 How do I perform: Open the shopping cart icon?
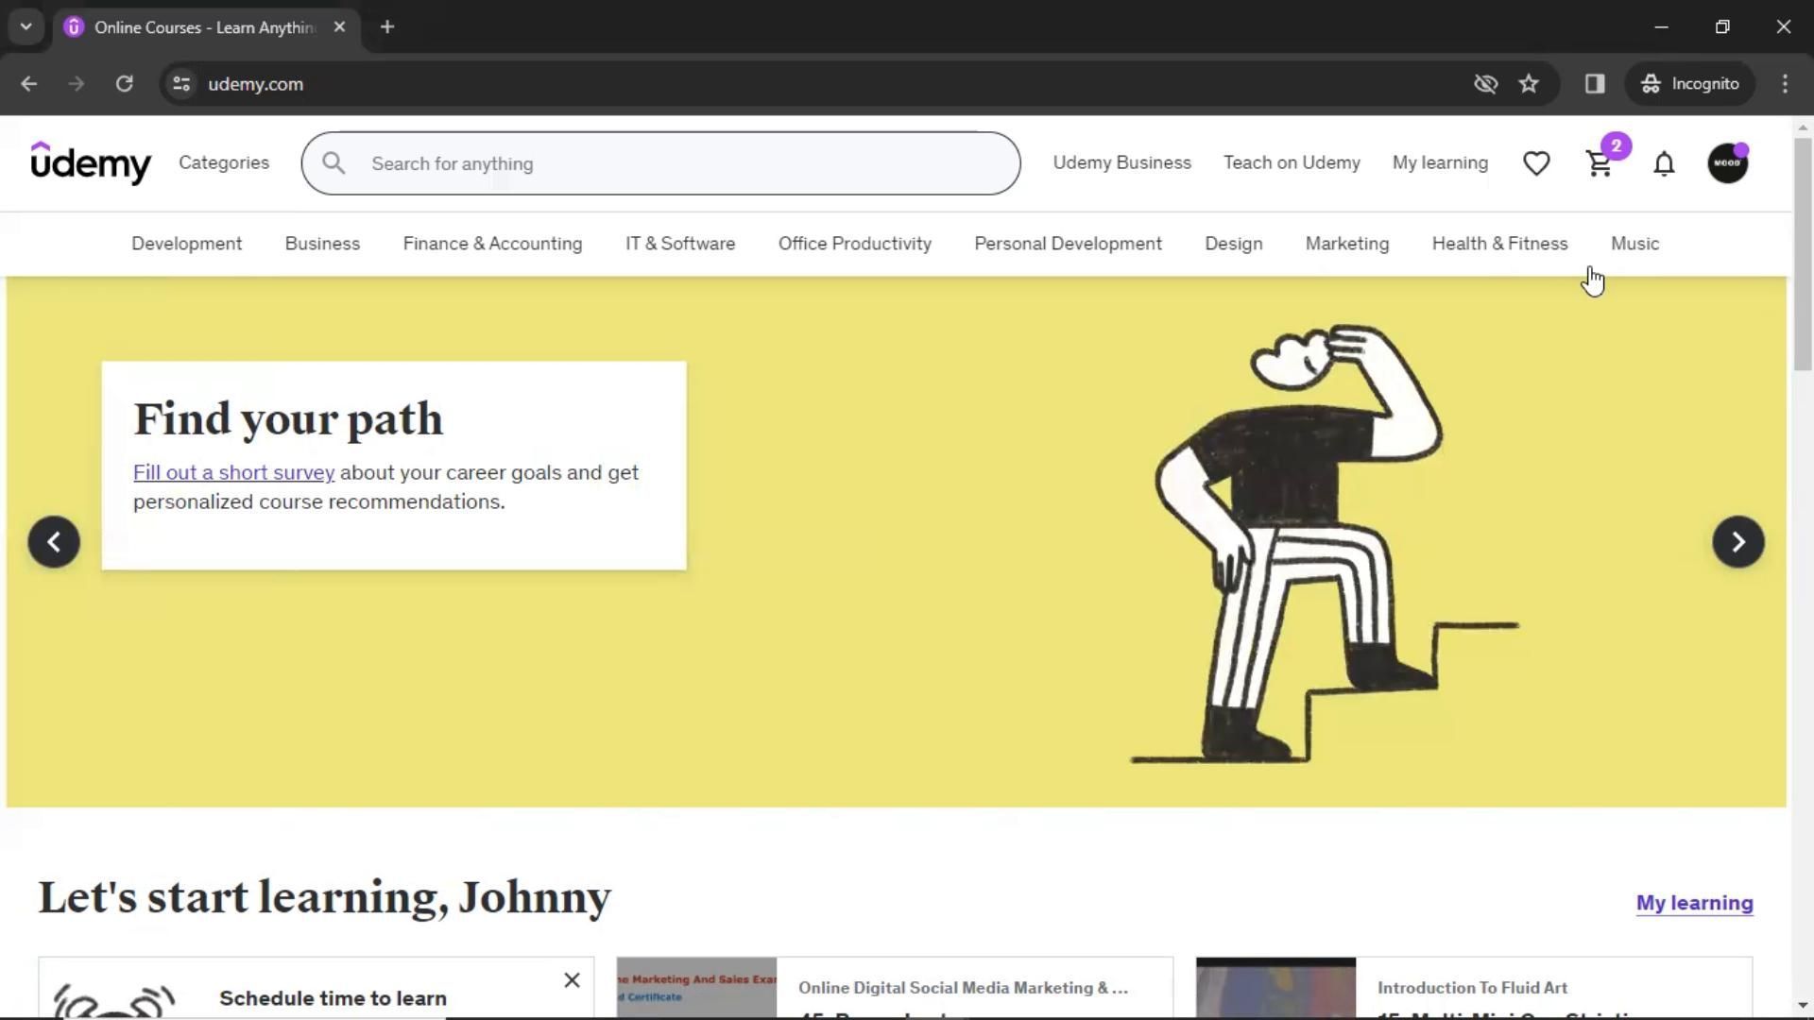point(1600,164)
